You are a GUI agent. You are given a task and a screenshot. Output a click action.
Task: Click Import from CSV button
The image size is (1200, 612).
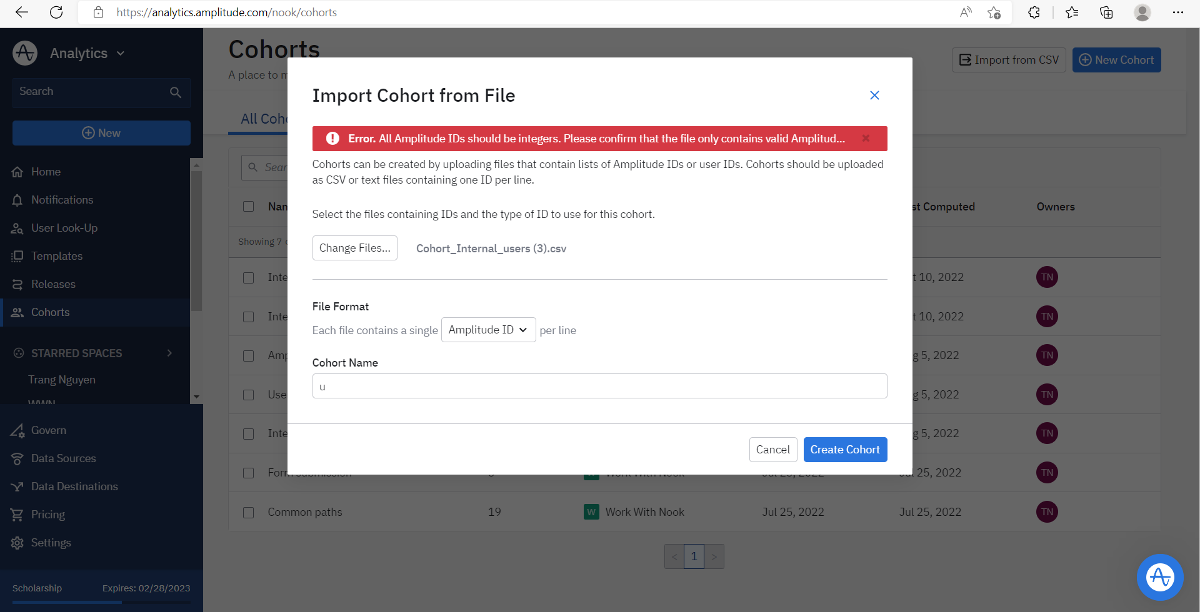(1009, 60)
